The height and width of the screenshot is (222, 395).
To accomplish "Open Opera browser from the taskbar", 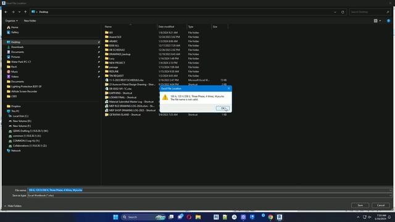I will (x=189, y=217).
